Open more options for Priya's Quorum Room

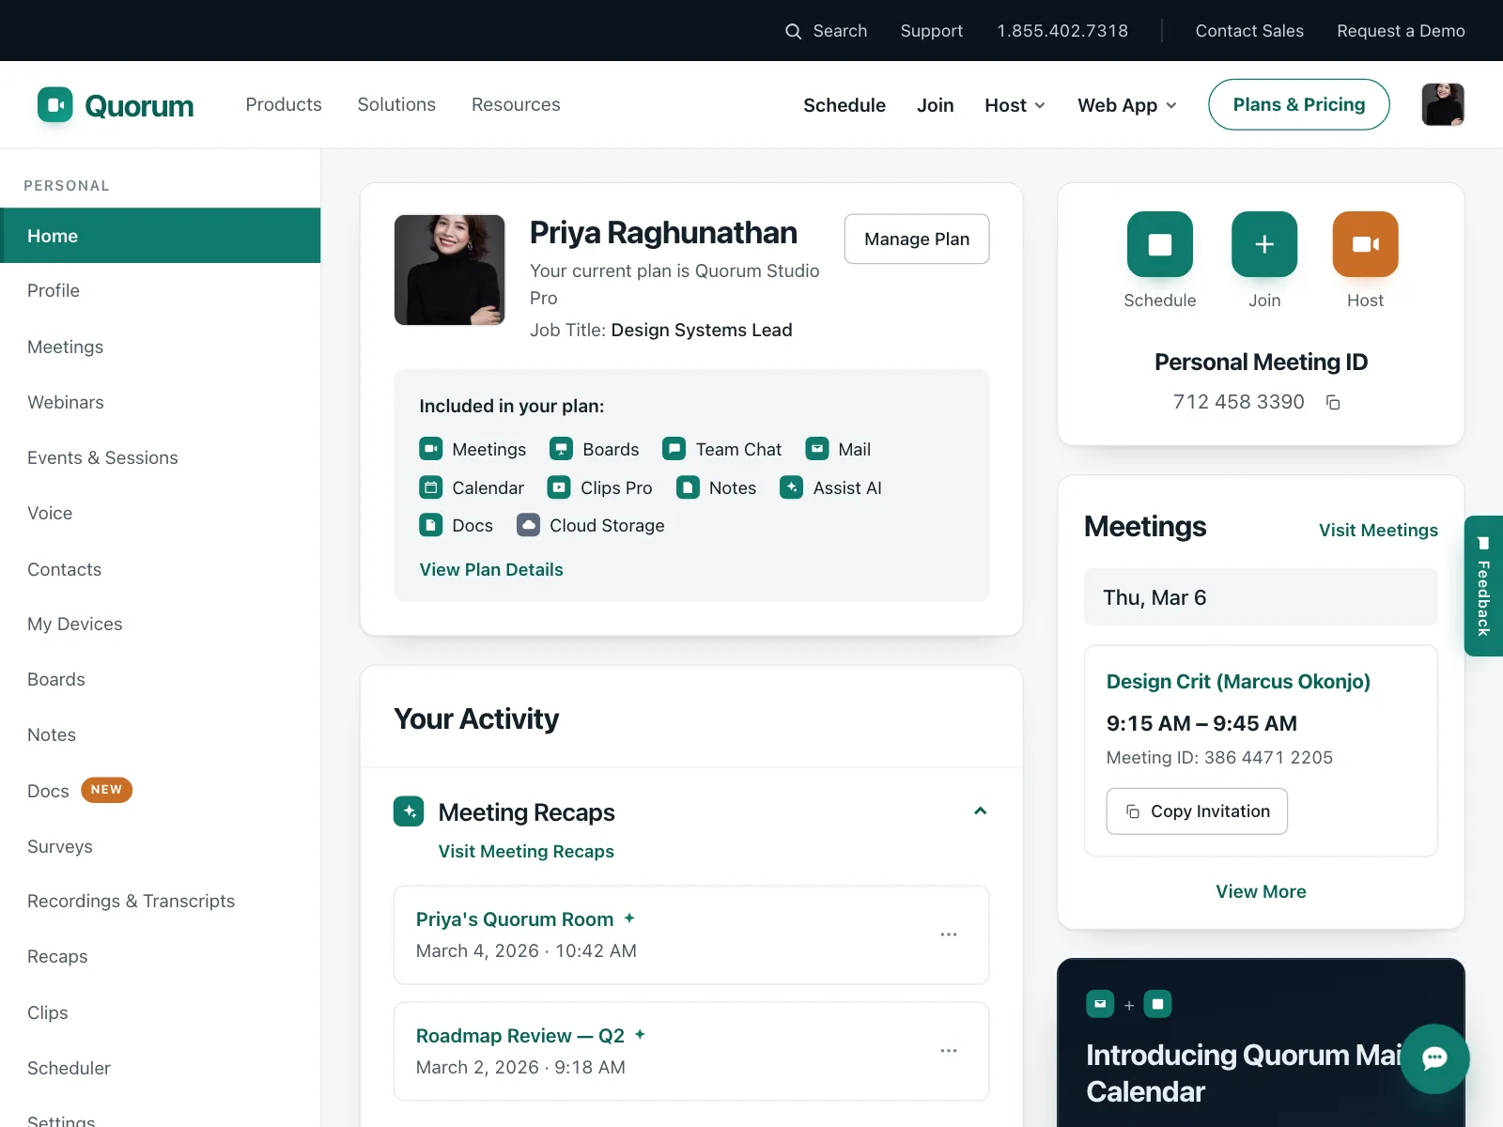pos(949,934)
